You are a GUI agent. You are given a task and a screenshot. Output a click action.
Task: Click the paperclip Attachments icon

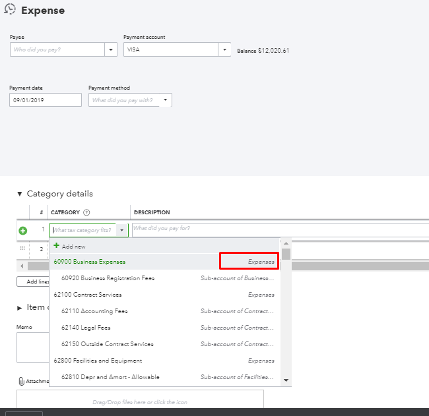click(21, 381)
